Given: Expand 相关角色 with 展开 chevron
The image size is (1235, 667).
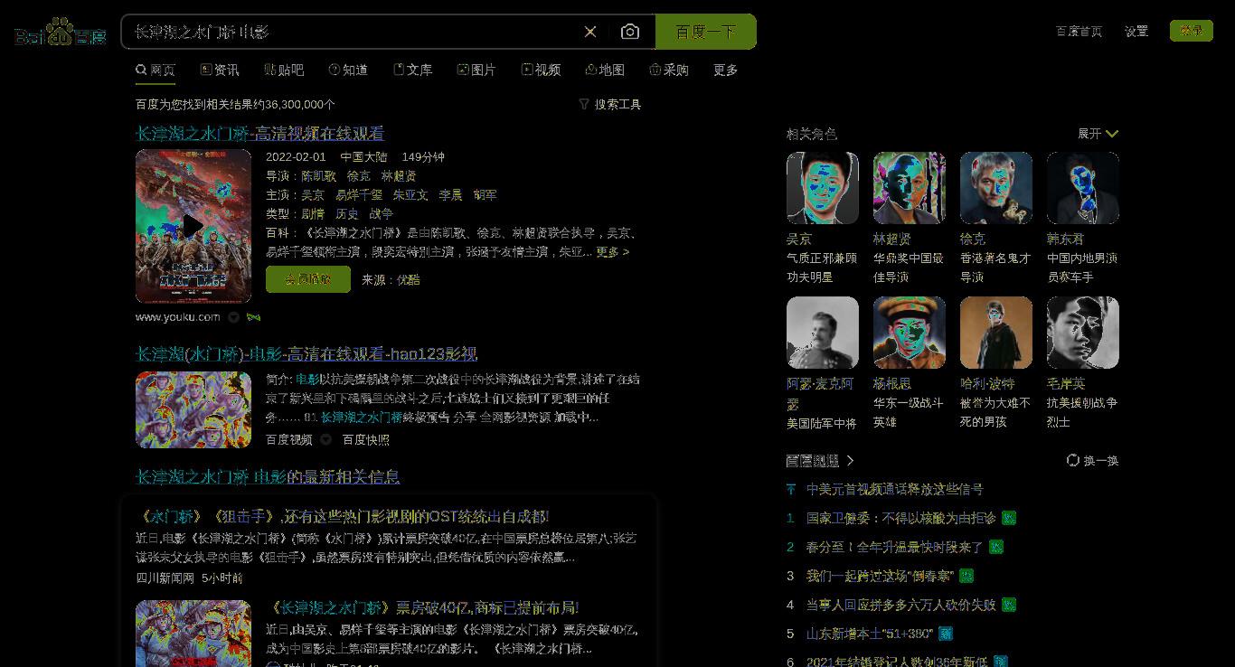Looking at the screenshot, I should pos(1098,134).
